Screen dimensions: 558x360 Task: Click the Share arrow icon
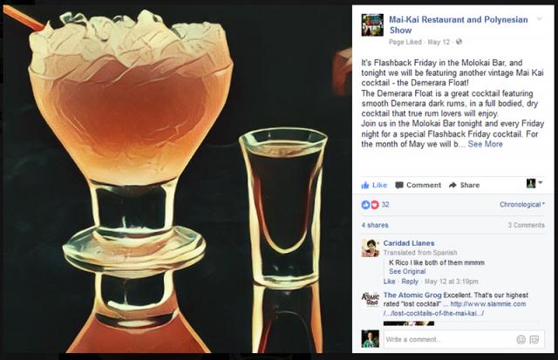[453, 185]
